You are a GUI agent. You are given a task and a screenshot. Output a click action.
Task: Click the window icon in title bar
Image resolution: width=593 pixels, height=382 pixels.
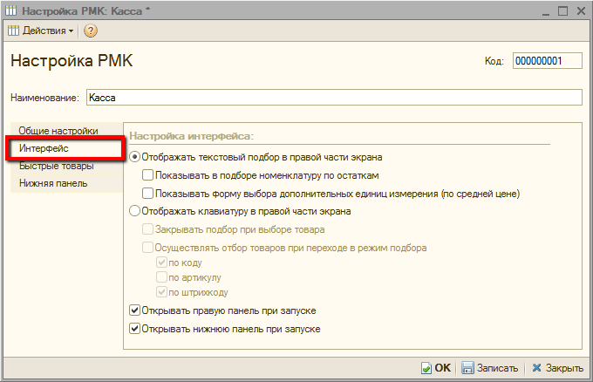(x=12, y=10)
